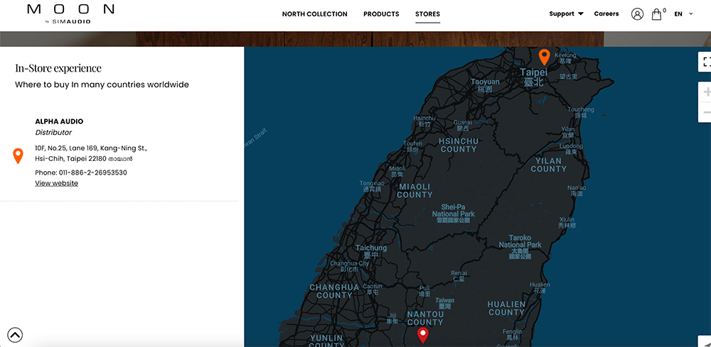711x347 pixels.
Task: Click the Miaoli County map label
Action: tap(415, 190)
